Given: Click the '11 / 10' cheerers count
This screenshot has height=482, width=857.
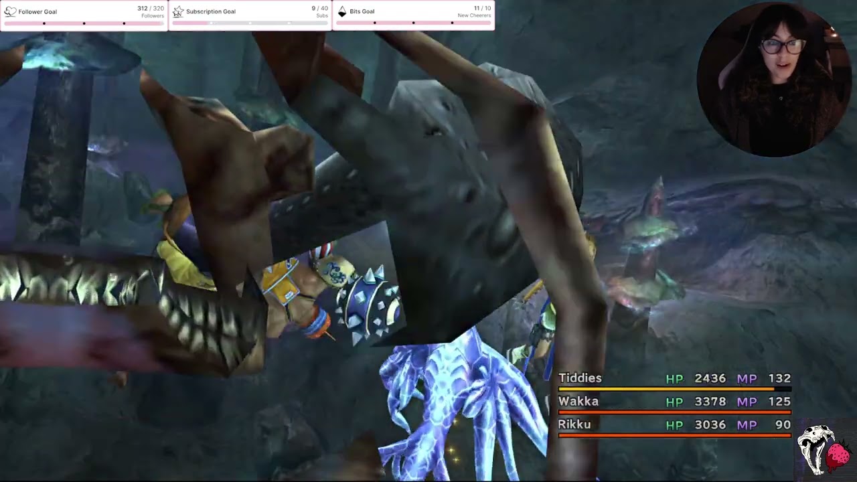Looking at the screenshot, I should tap(483, 8).
